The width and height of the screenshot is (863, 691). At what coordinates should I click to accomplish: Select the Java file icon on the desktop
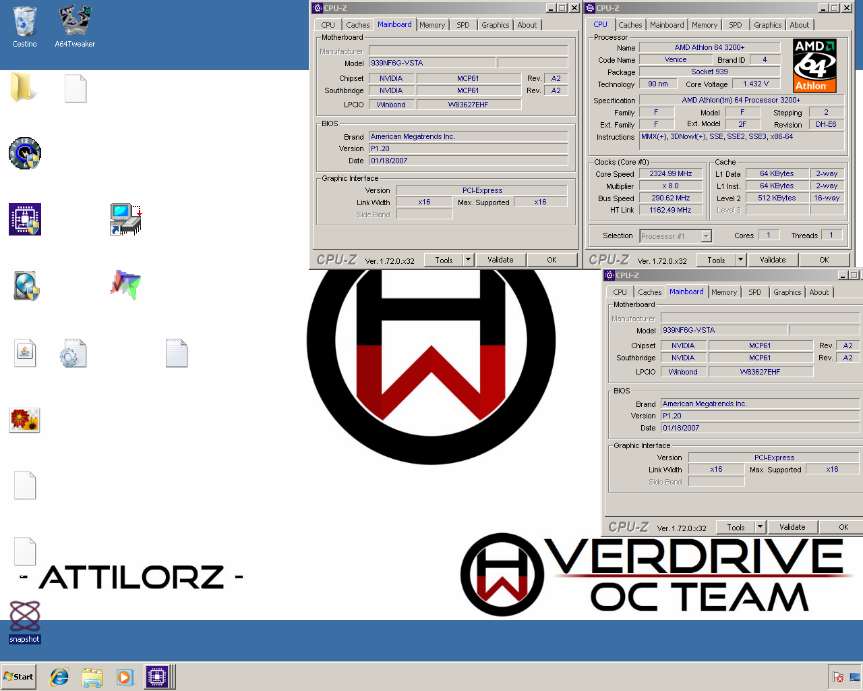(x=25, y=352)
